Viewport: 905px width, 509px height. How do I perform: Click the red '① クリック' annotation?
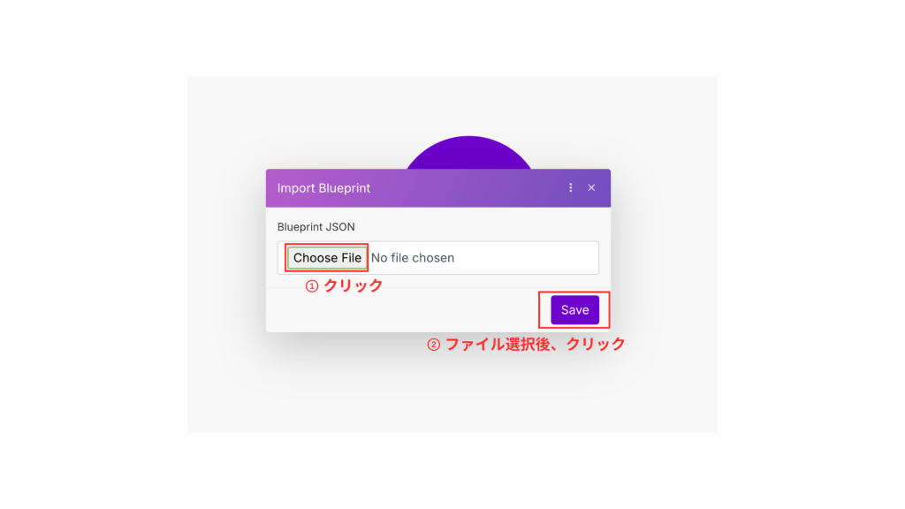344,285
